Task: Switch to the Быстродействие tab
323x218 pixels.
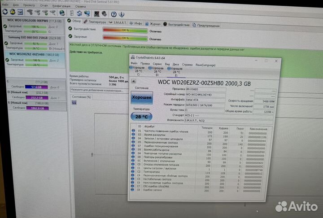Action: [177, 25]
